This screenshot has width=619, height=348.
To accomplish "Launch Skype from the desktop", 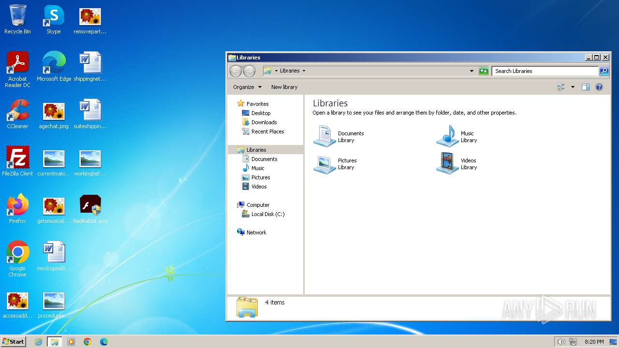I will pos(54,19).
